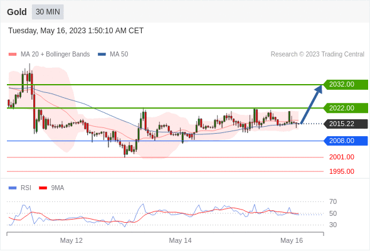Click the May 16 date axis label
Screen dimensions: 370x251
[x=292, y=240]
